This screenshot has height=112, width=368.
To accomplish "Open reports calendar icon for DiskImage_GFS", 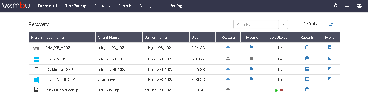I will pyautogui.click(x=307, y=69).
